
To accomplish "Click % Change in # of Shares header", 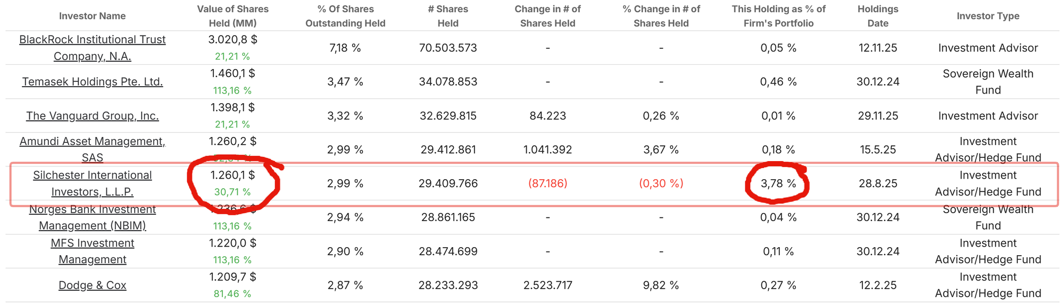I will click(661, 16).
